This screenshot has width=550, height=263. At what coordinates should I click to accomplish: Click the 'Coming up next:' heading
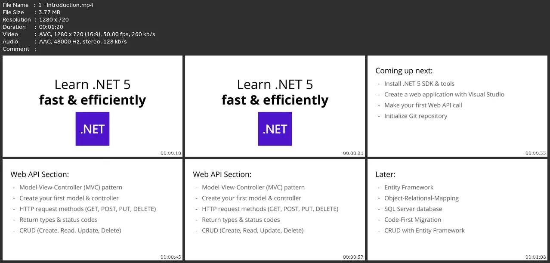[404, 71]
